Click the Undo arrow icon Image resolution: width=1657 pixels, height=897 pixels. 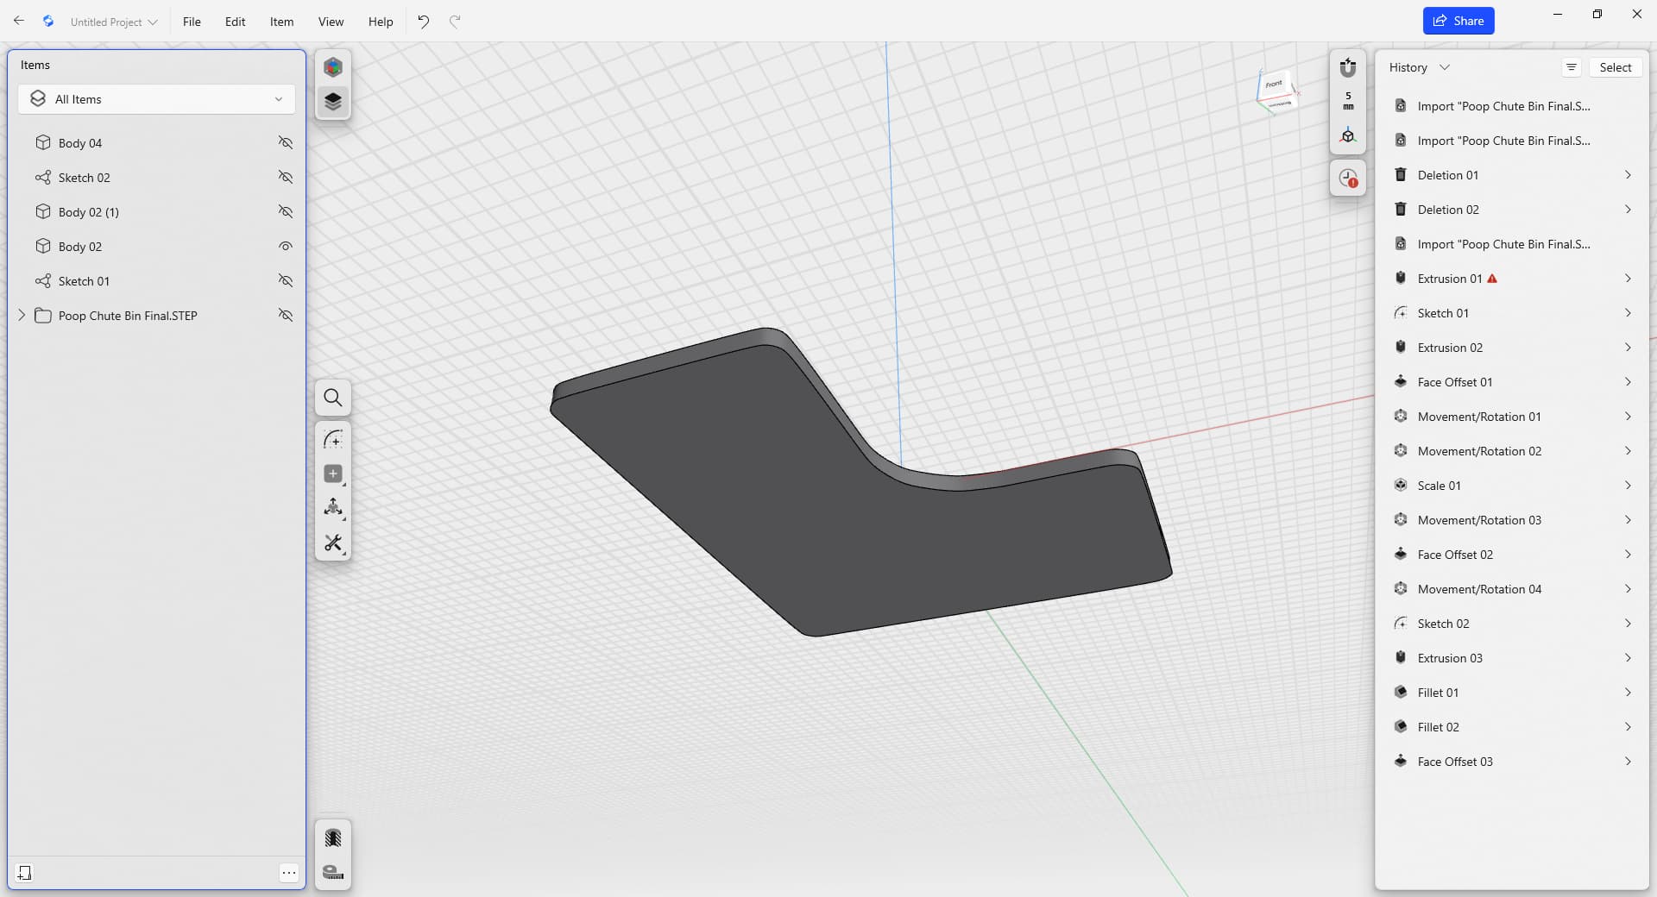(423, 21)
